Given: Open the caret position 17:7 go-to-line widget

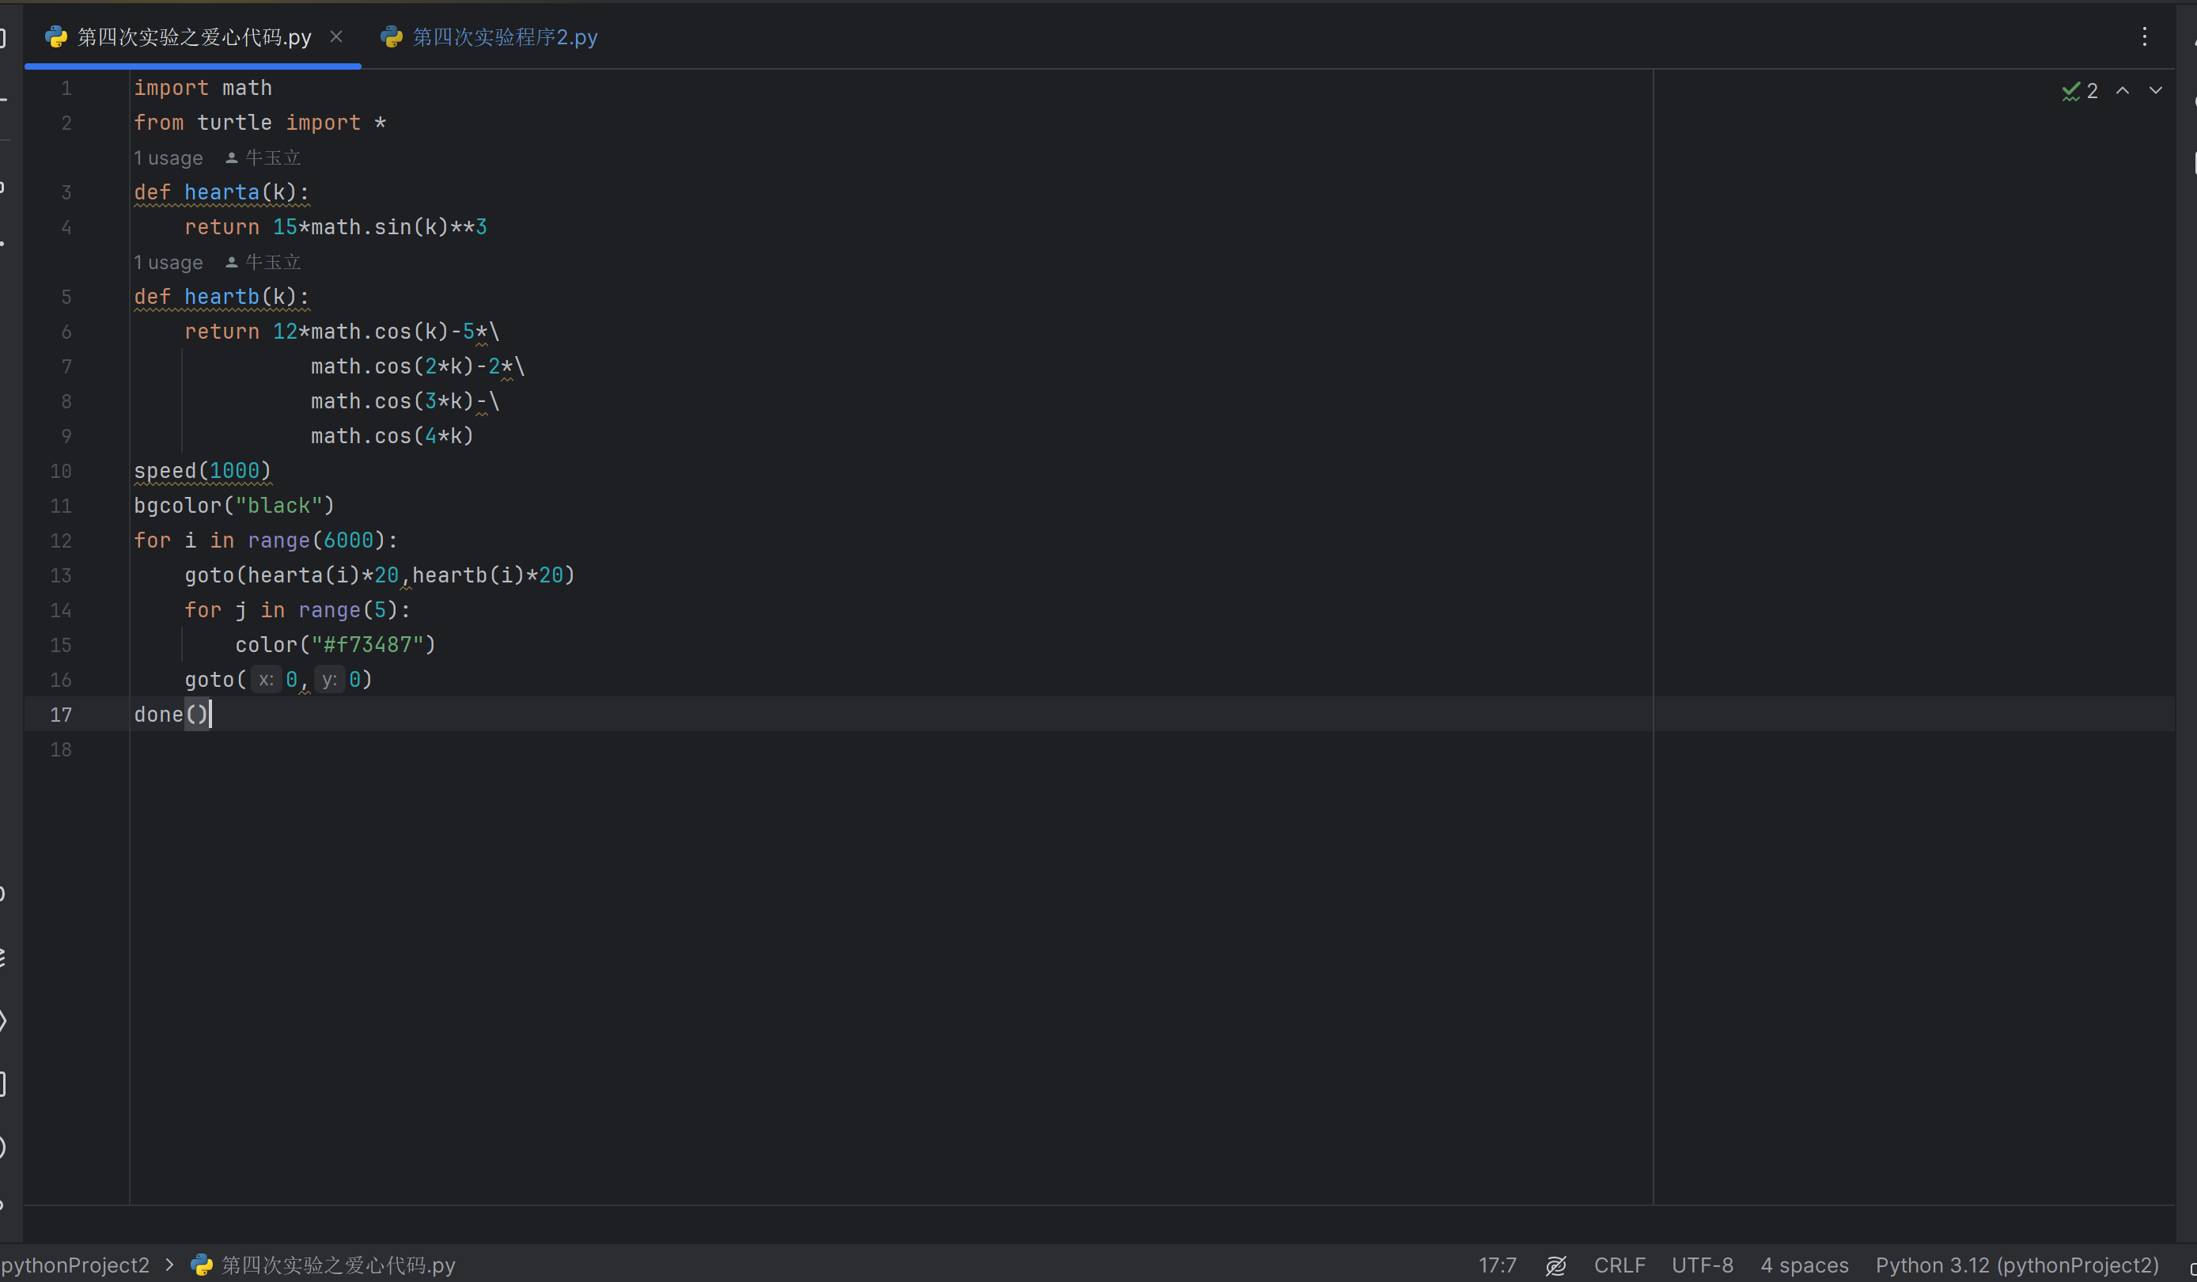Looking at the screenshot, I should [x=1498, y=1265].
